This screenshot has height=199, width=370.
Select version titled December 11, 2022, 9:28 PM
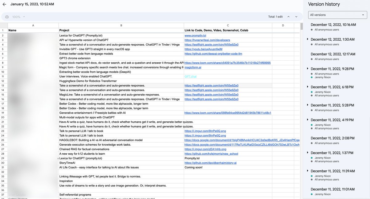tap(332, 69)
